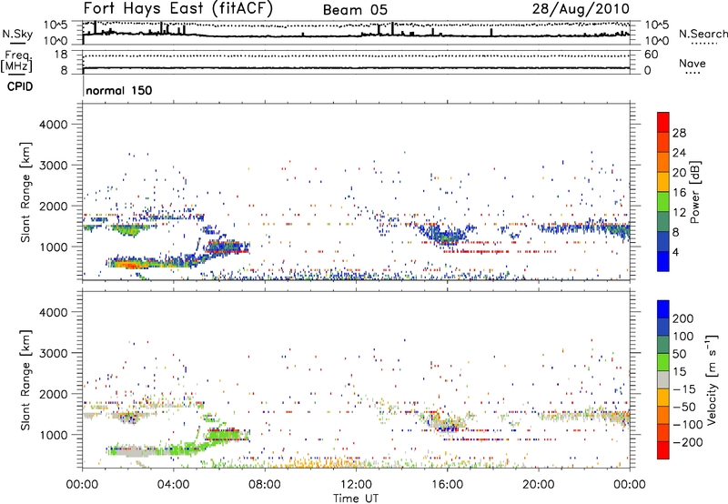Click the "18" frequency tick label

[61, 55]
